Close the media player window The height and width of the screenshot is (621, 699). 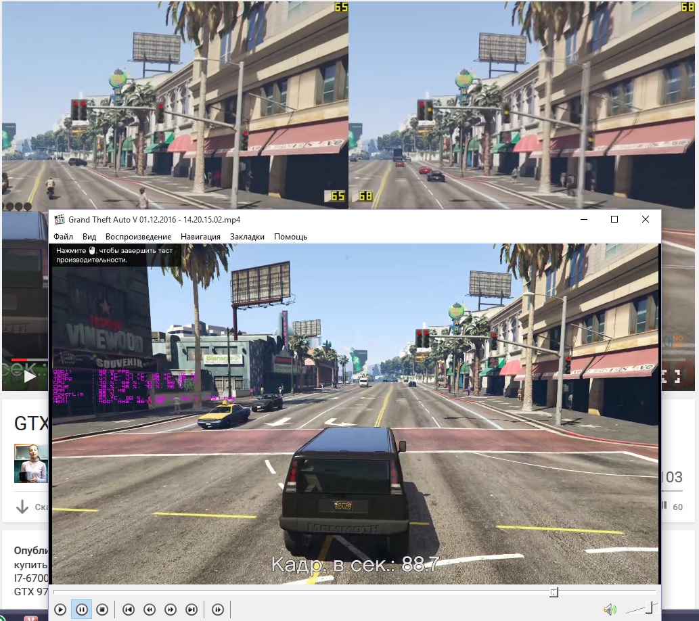click(x=645, y=219)
